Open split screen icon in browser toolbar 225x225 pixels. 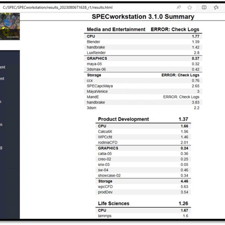tap(204, 7)
